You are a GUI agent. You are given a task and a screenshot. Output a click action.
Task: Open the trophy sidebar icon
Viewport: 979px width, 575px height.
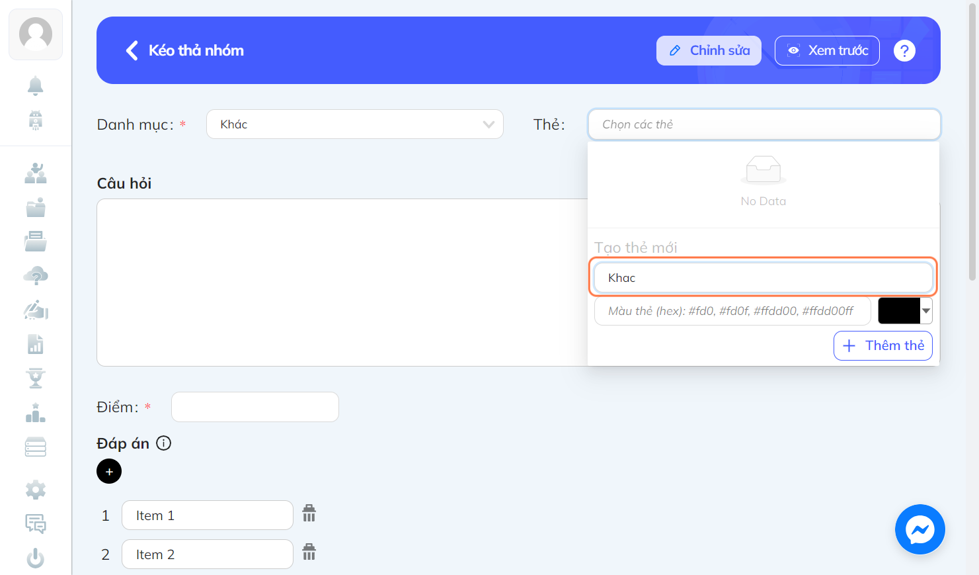tap(36, 378)
